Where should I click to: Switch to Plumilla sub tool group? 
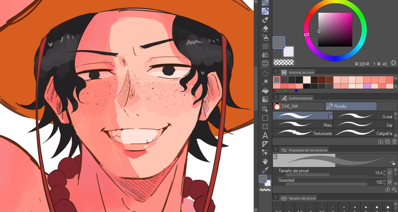tap(351, 106)
